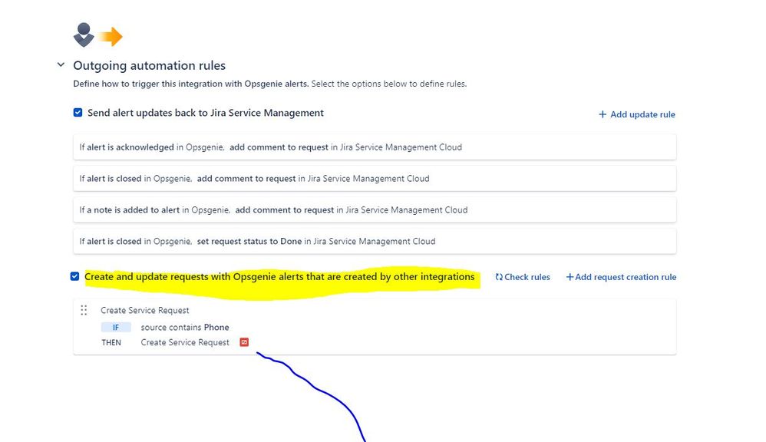Viewport: 766px width, 442px height.
Task: Click the 'Define how to trigger this integration' description
Action: point(269,84)
